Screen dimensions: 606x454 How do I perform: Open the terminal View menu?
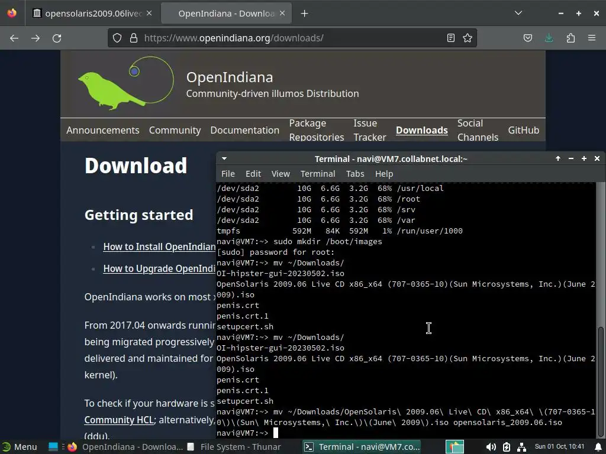281,174
